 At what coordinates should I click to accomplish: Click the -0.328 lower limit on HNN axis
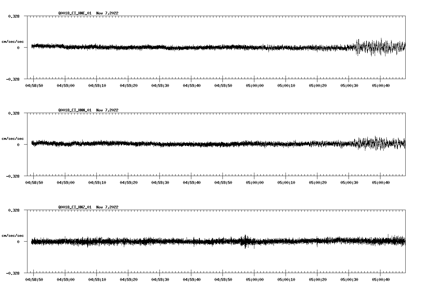pos(13,176)
